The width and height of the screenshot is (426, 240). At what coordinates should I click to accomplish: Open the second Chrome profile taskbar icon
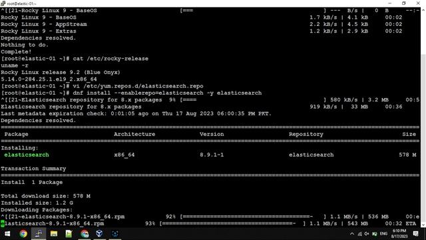85,234
